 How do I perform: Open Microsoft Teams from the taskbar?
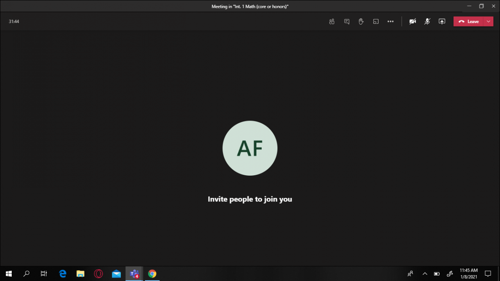tap(134, 274)
